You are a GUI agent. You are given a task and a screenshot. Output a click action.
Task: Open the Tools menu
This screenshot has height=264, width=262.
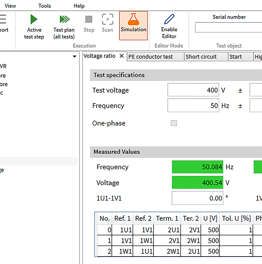[45, 6]
